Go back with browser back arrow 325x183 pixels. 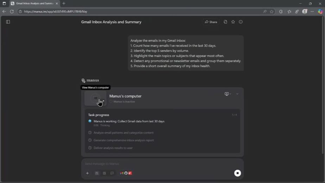pyautogui.click(x=4, y=12)
